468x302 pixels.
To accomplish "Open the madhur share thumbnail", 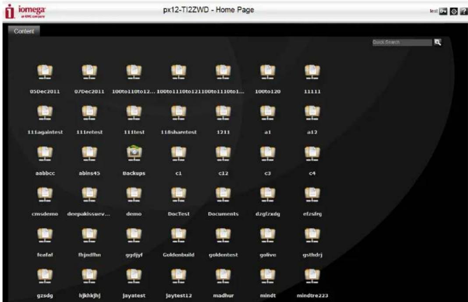I will [223, 276].
